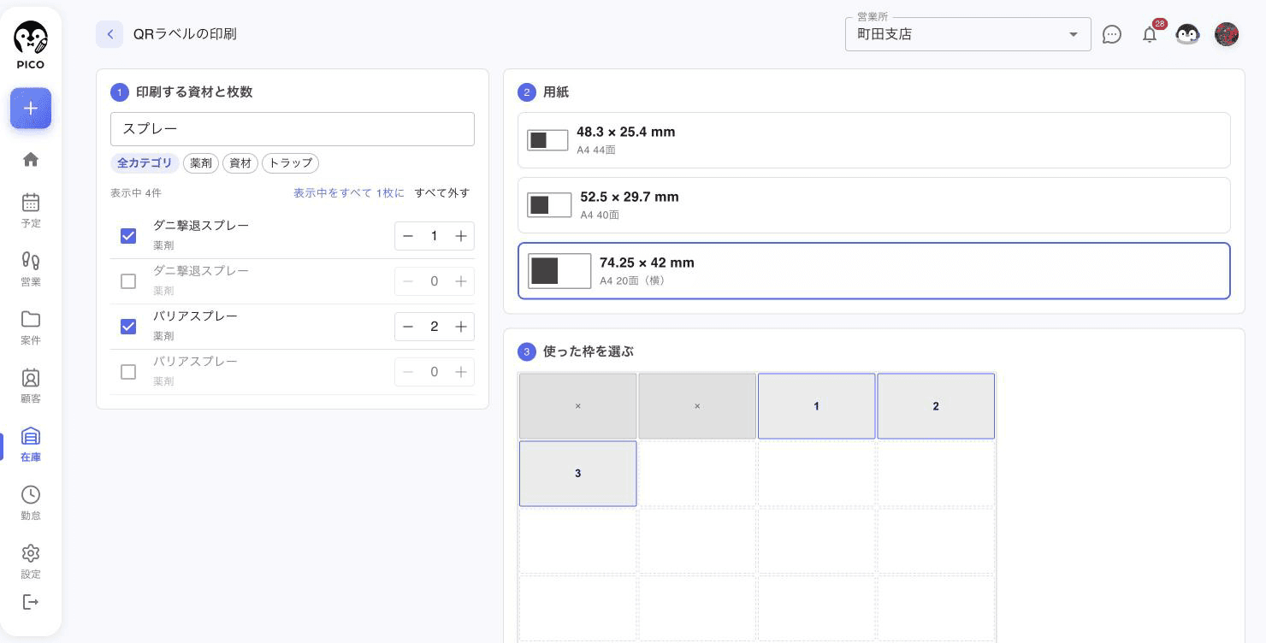Open the 営業所 町田支店 dropdown
The width and height of the screenshot is (1266, 643).
click(x=968, y=34)
